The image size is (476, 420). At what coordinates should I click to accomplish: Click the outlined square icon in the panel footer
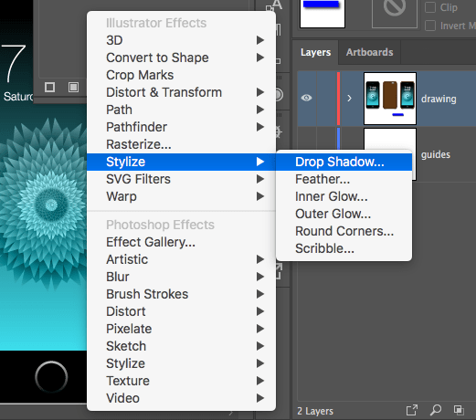coord(49,88)
